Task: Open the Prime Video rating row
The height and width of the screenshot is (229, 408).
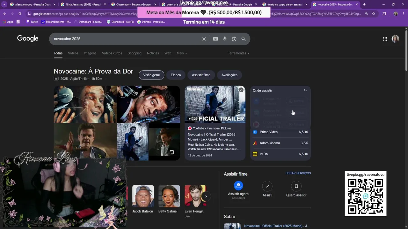Action: [280, 132]
